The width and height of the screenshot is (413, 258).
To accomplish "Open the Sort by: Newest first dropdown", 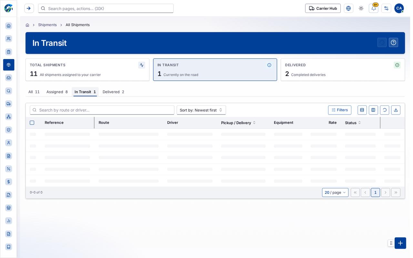I will pos(201,110).
